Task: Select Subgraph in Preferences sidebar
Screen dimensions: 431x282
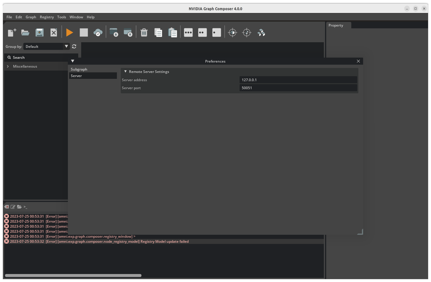Action: [x=93, y=69]
